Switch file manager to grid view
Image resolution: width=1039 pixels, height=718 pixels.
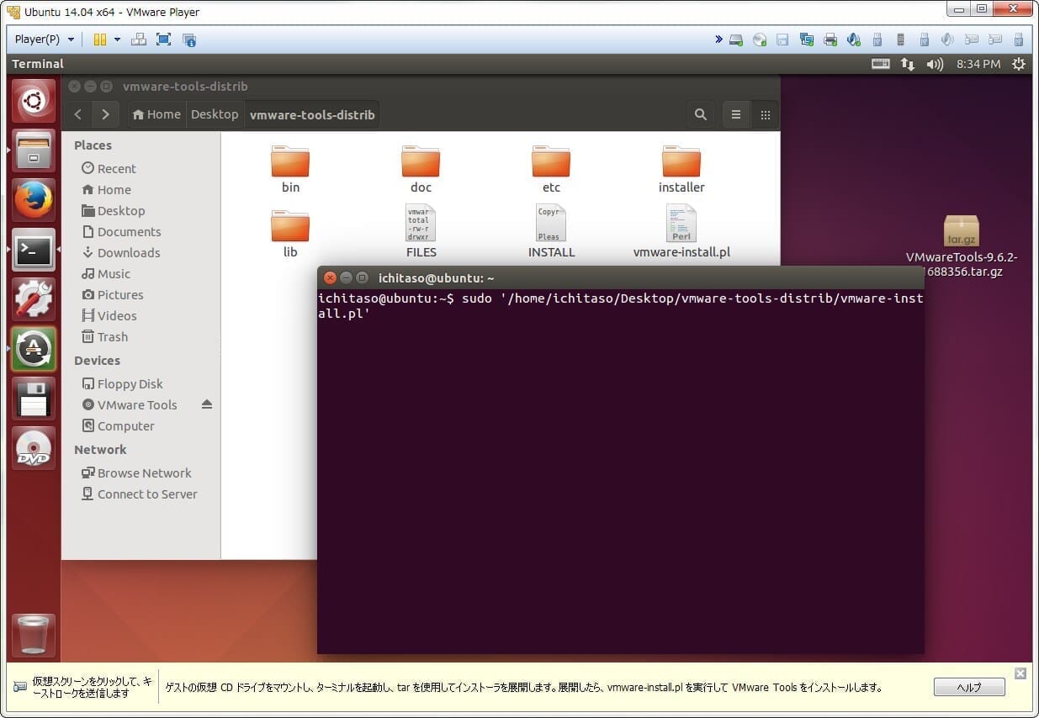pos(765,115)
